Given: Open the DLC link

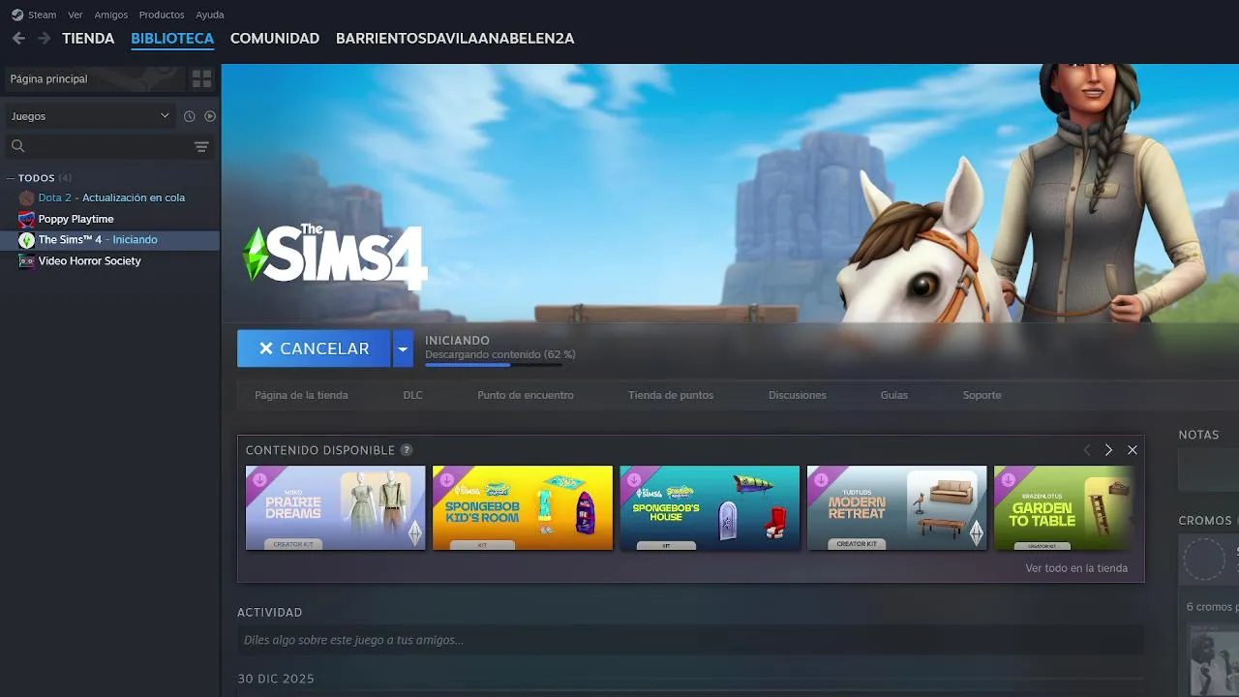Looking at the screenshot, I should [413, 395].
